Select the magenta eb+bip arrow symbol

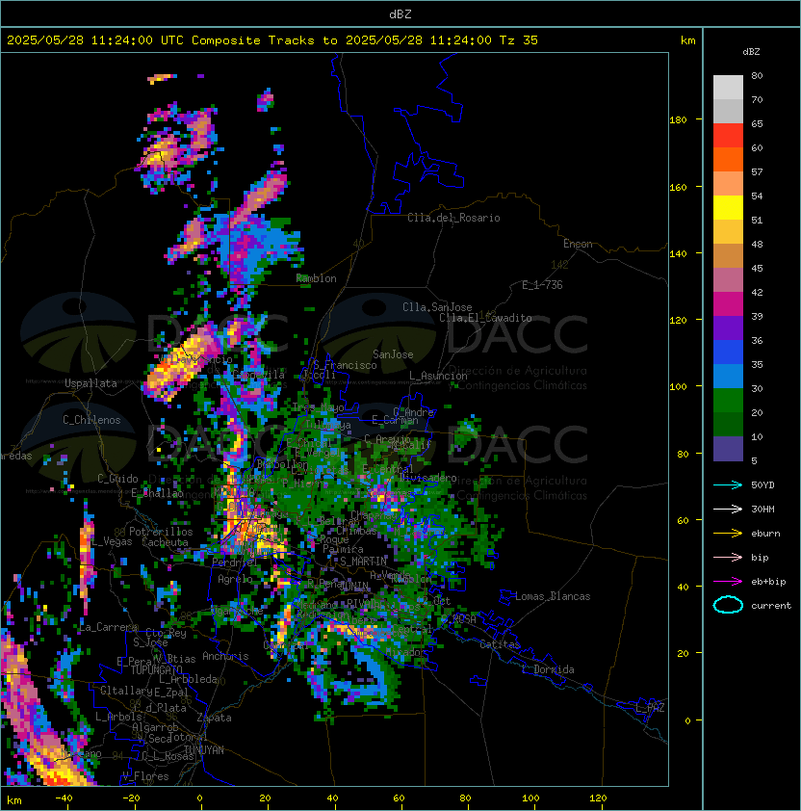pyautogui.click(x=728, y=582)
